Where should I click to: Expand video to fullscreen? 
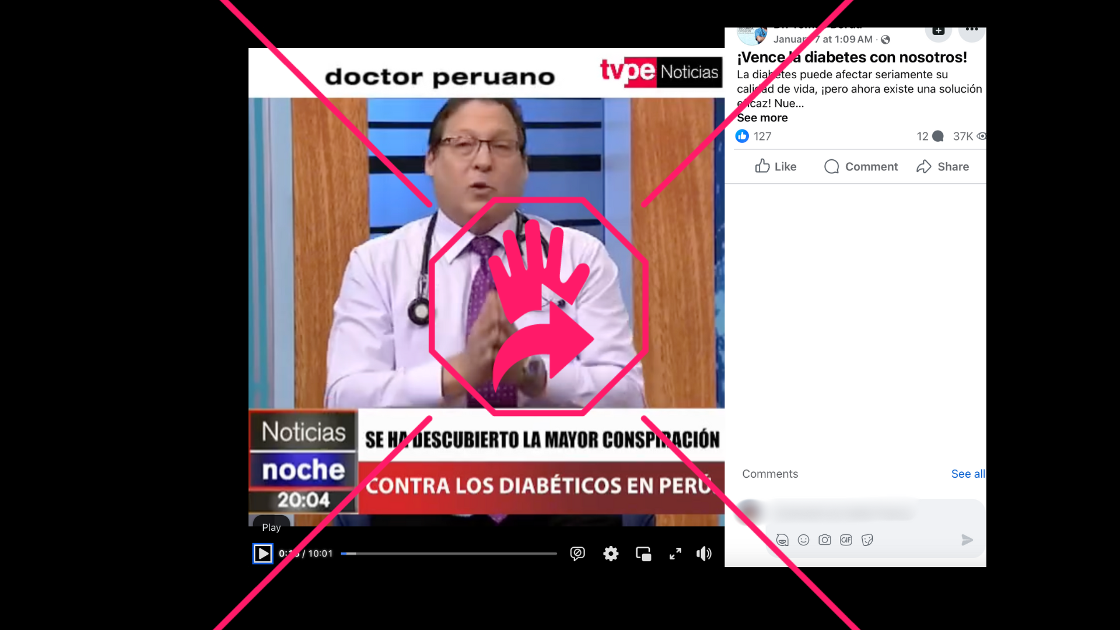(x=675, y=553)
